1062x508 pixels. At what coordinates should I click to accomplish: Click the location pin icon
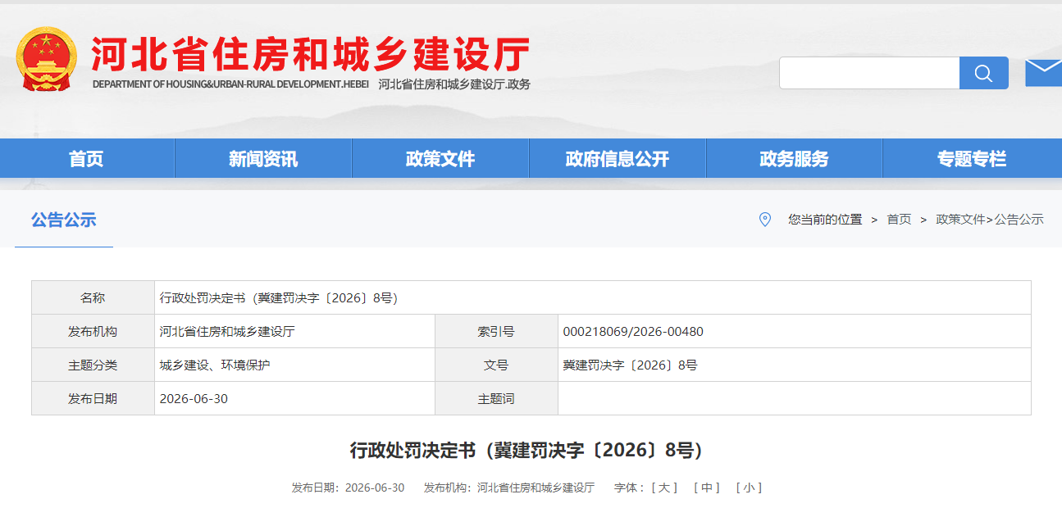[x=764, y=220]
